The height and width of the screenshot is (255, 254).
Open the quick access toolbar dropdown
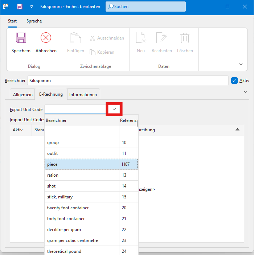[x=32, y=7]
